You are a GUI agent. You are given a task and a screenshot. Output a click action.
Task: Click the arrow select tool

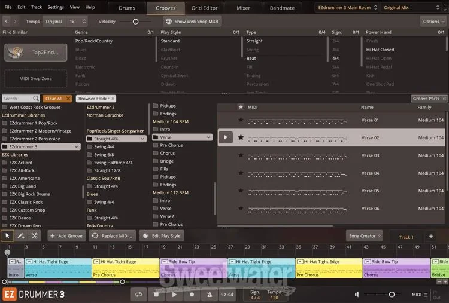click(8, 236)
